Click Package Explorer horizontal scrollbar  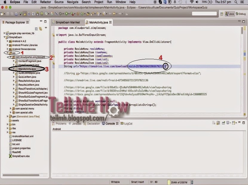(21, 175)
